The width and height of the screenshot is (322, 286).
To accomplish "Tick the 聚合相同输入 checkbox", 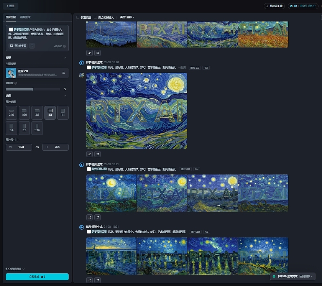I will point(95,17).
